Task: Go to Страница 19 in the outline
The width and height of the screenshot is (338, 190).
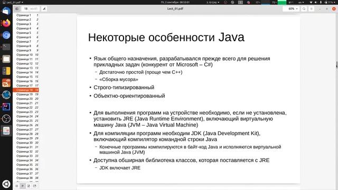Action: 26,94
